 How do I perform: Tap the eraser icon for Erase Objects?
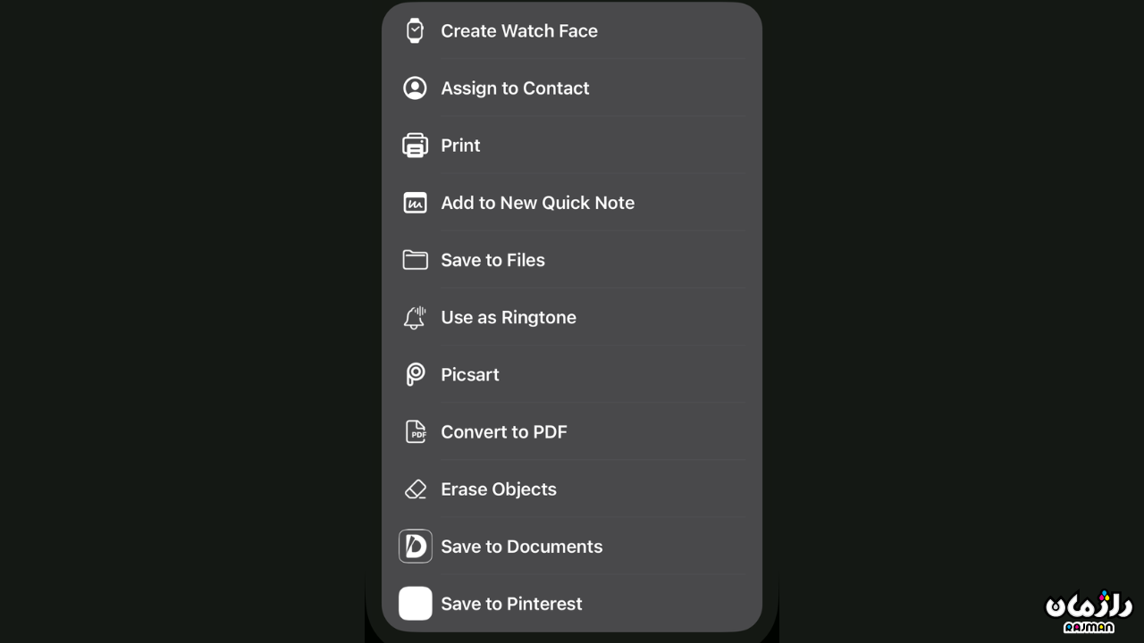[415, 489]
